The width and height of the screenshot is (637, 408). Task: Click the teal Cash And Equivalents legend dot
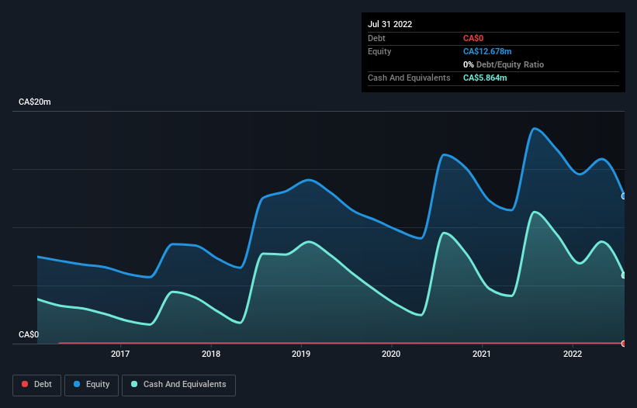[x=134, y=384]
